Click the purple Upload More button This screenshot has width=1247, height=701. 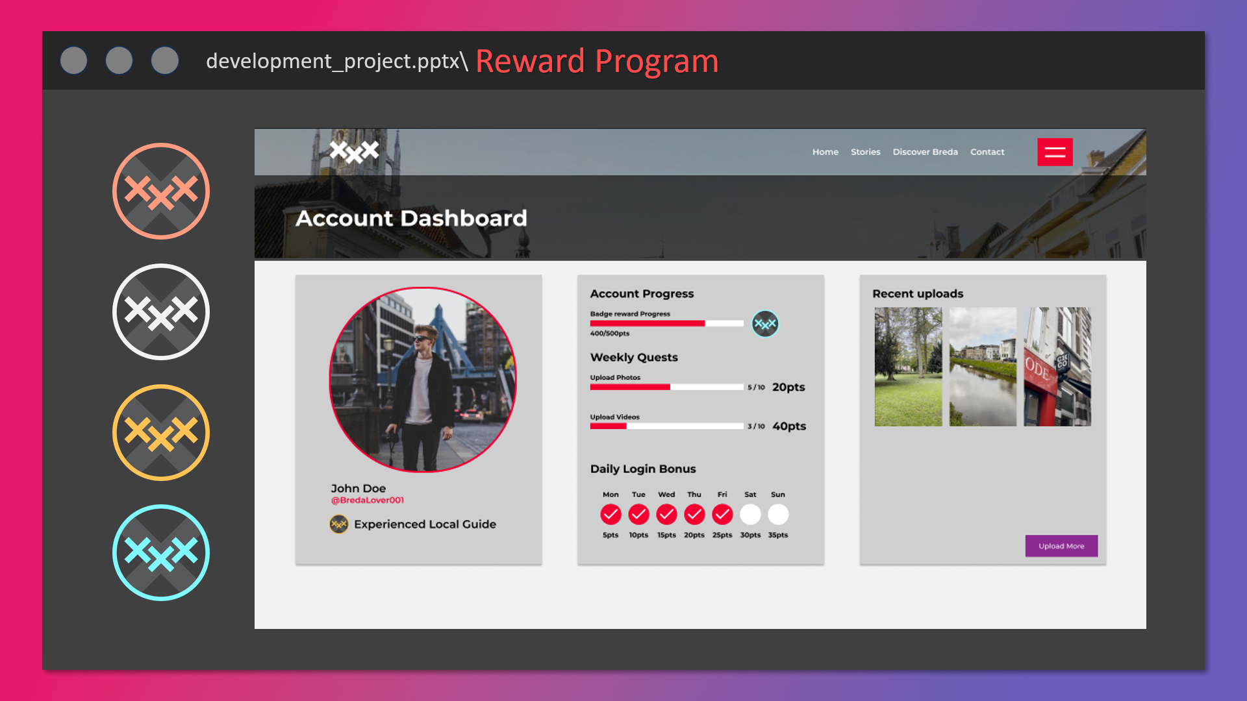pyautogui.click(x=1061, y=546)
